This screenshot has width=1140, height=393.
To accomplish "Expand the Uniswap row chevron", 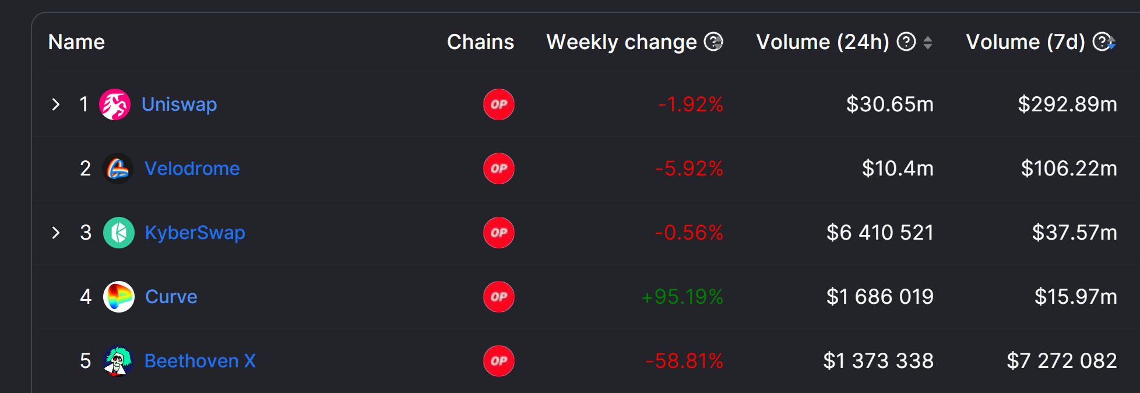I will (x=56, y=104).
